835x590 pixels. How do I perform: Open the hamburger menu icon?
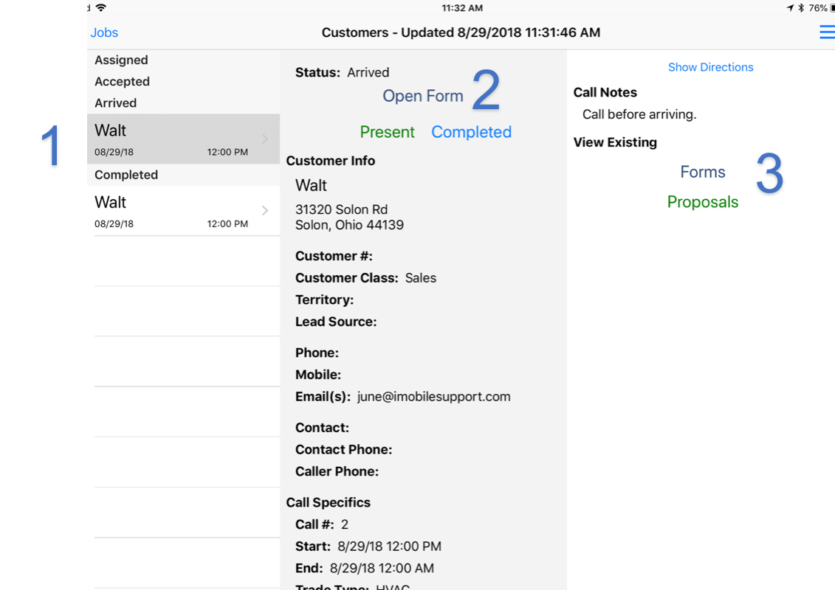tap(827, 32)
